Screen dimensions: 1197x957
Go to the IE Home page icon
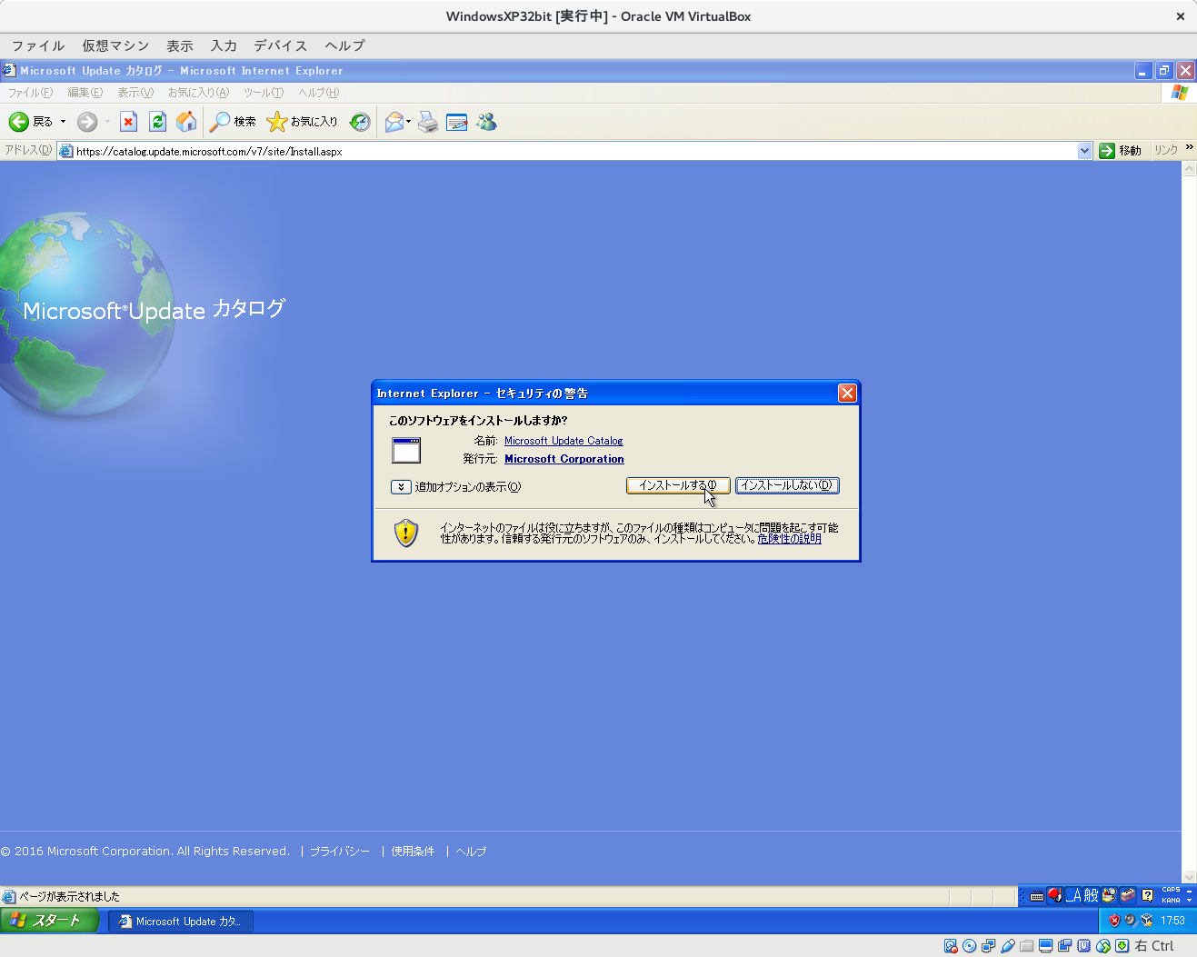coord(186,122)
